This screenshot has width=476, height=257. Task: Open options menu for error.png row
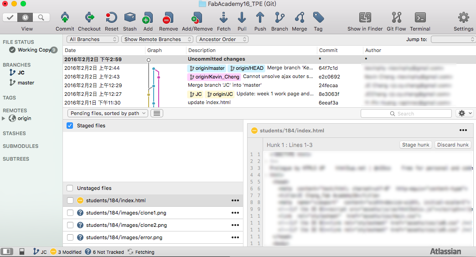[x=235, y=237]
